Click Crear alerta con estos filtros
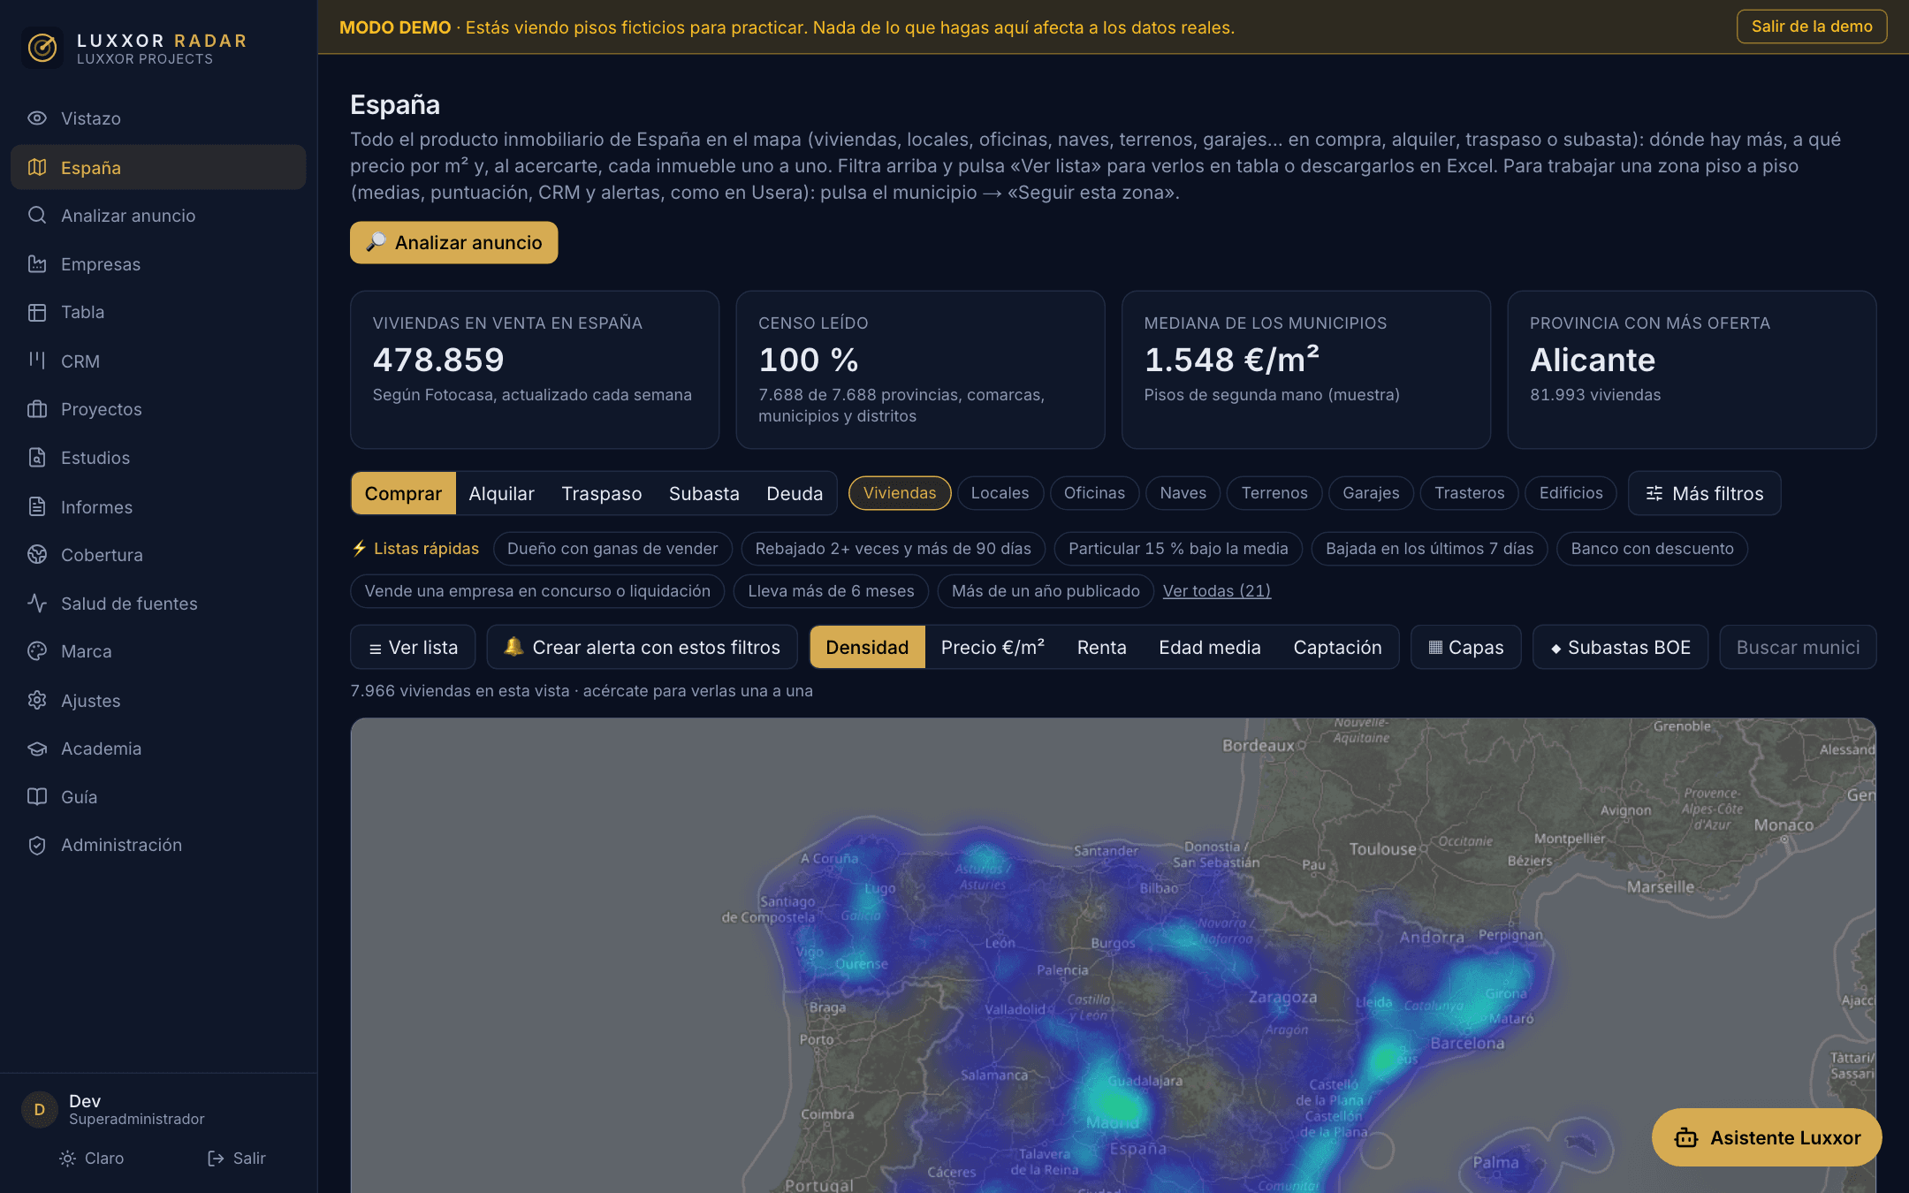The width and height of the screenshot is (1909, 1193). tap(642, 648)
